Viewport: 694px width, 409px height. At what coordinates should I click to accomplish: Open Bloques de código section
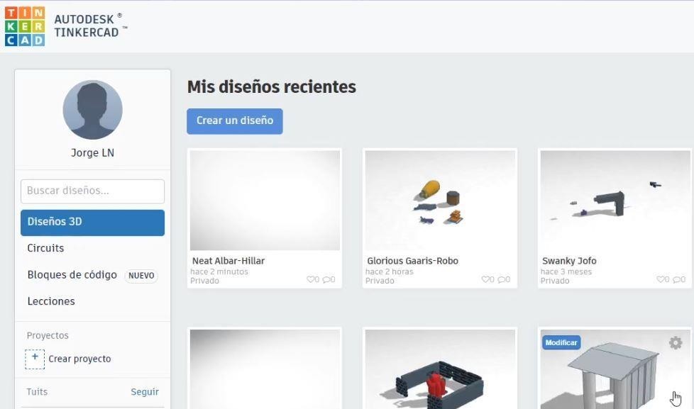coord(72,275)
